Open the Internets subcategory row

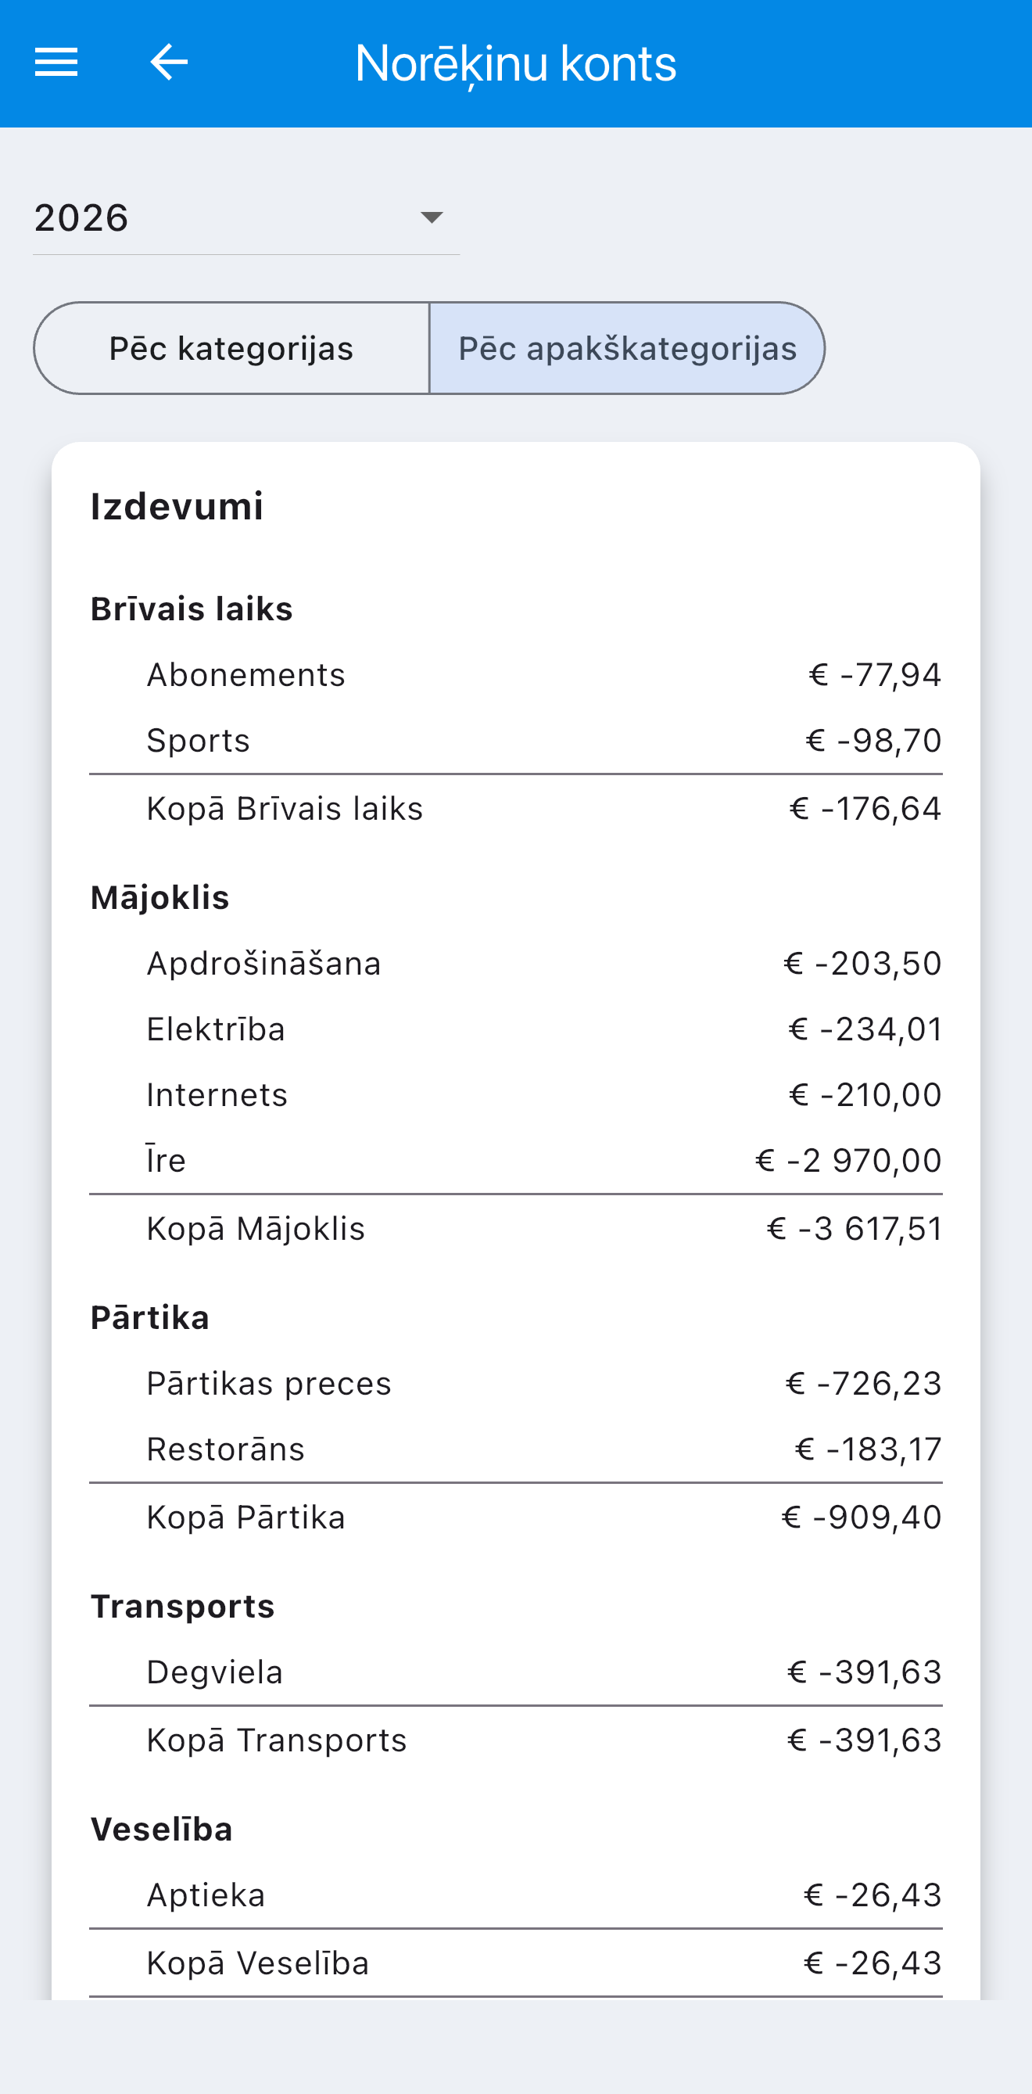[516, 1095]
